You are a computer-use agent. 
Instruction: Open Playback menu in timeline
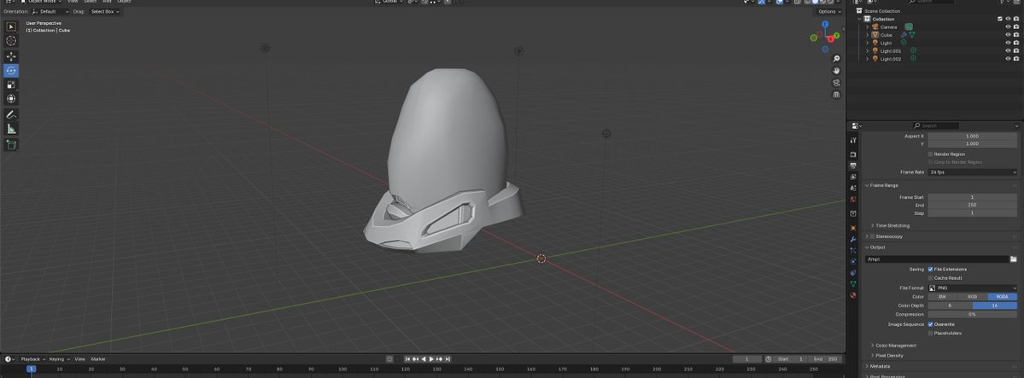tap(32, 359)
